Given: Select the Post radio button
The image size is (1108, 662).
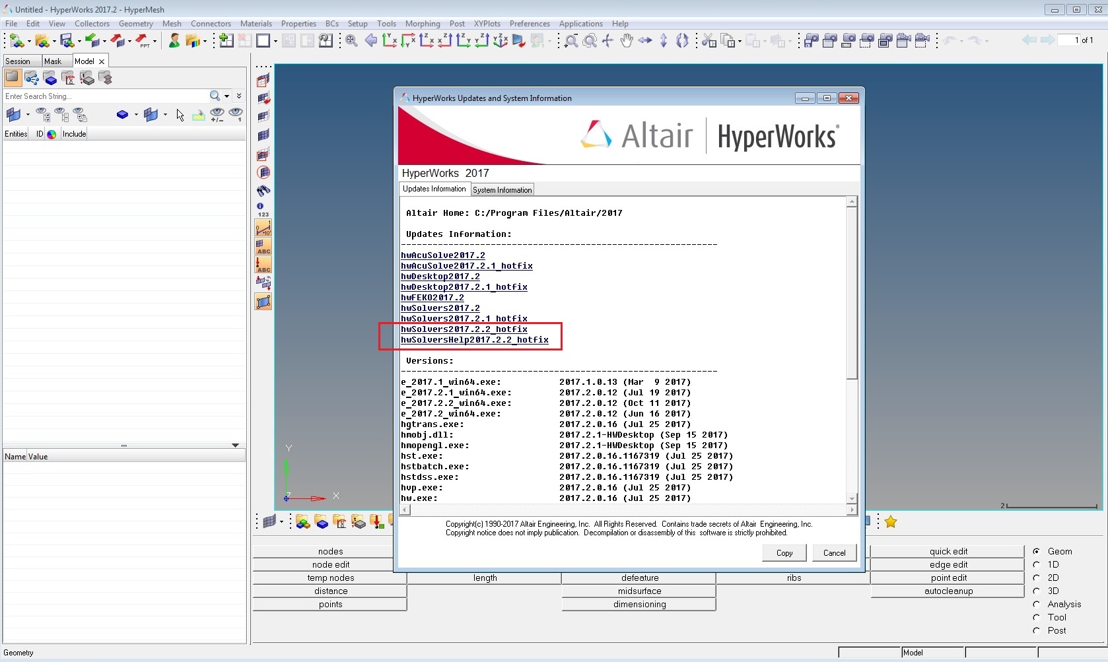Looking at the screenshot, I should (x=1037, y=630).
